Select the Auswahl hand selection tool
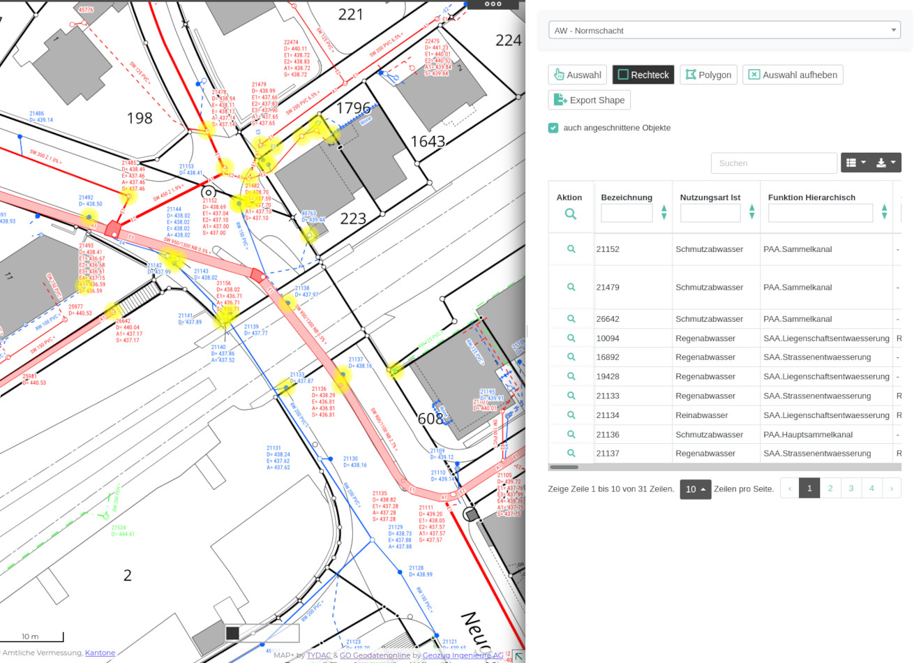The image size is (921, 663). (577, 75)
